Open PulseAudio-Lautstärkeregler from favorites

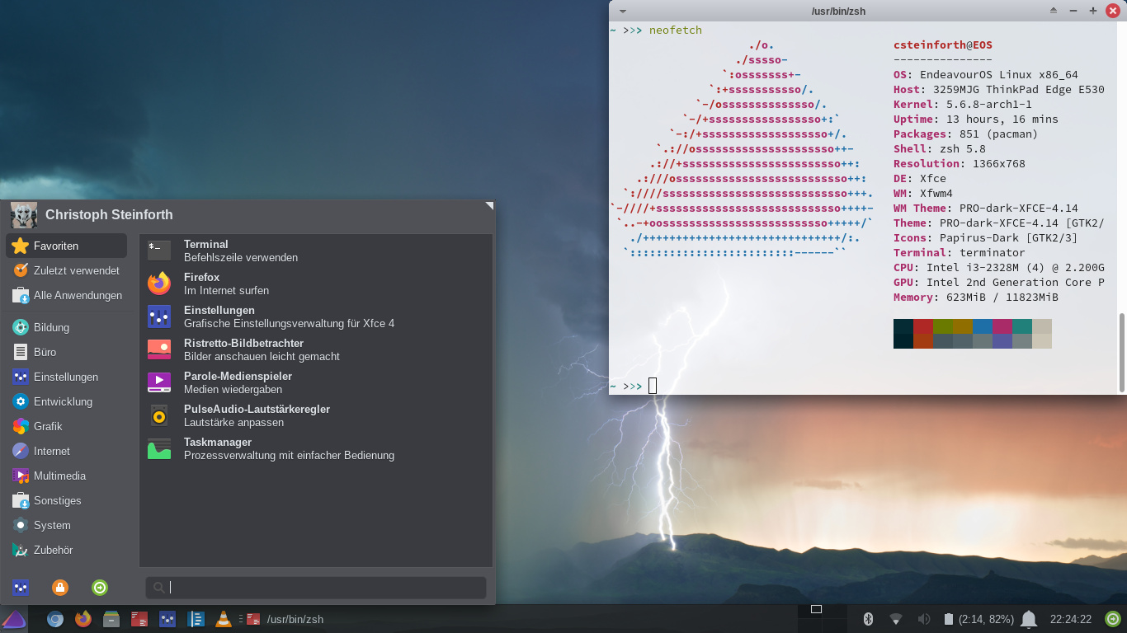coord(316,415)
